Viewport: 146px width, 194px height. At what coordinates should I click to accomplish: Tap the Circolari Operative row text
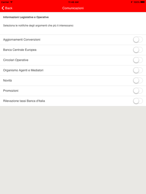[16, 60]
